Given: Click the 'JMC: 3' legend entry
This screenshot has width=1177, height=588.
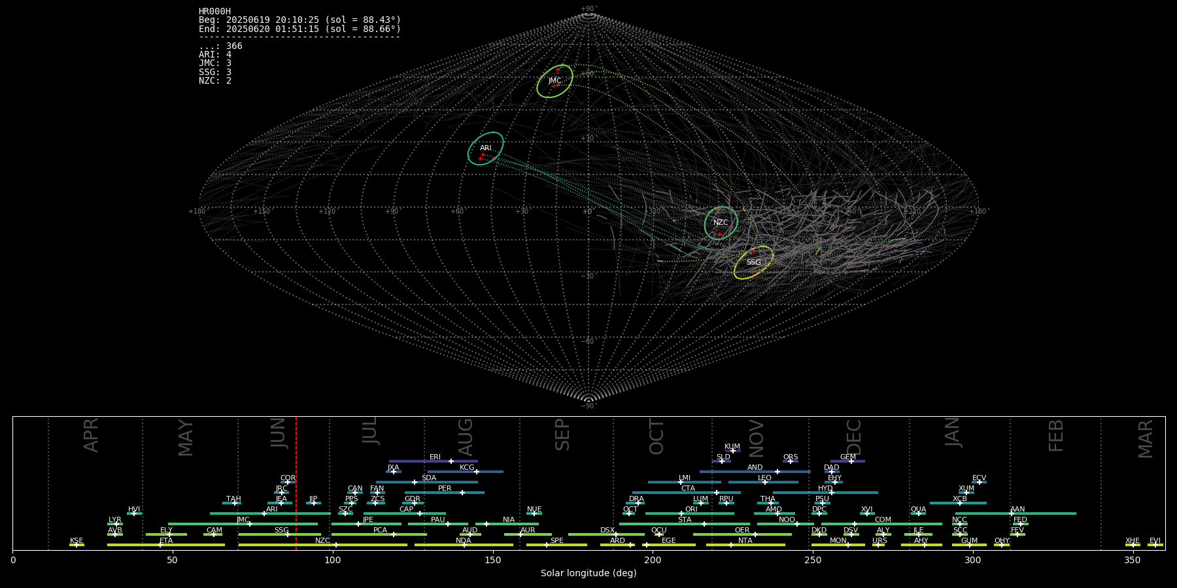Looking at the screenshot, I should (215, 63).
